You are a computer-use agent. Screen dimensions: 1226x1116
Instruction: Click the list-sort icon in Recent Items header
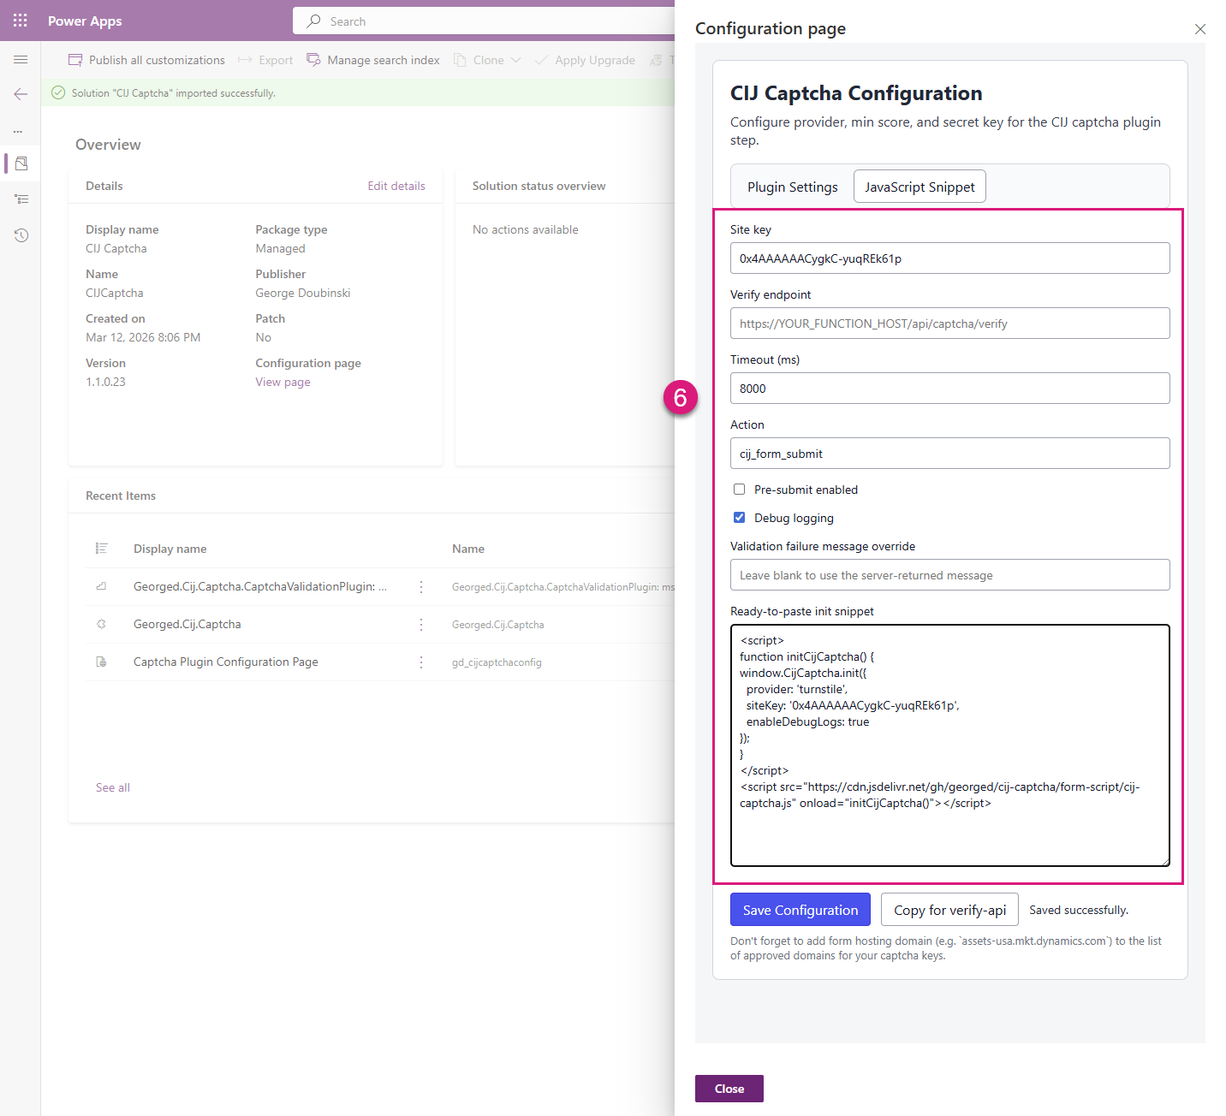point(102,549)
